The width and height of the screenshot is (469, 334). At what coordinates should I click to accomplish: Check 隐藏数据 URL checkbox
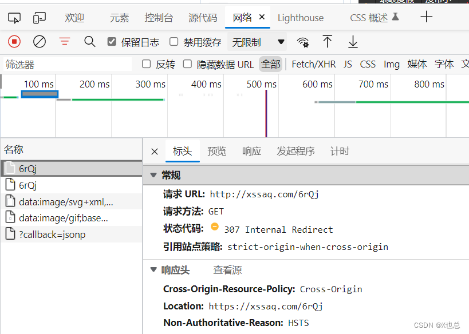click(187, 63)
